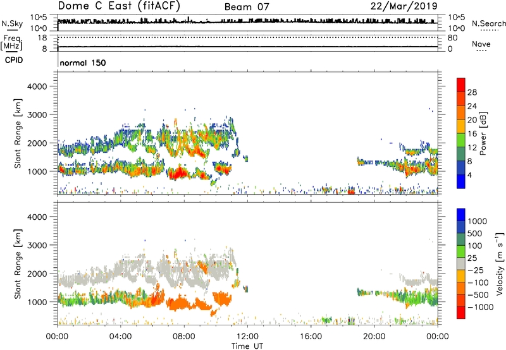Click the orange negative-velocity patch near 10:30
Viewport: 506px width, 350px height.
pos(222,298)
